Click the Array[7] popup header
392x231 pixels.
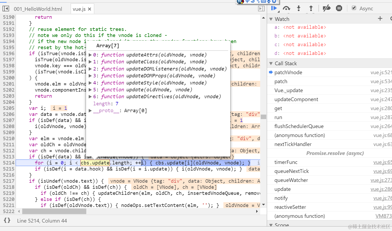[x=108, y=46]
